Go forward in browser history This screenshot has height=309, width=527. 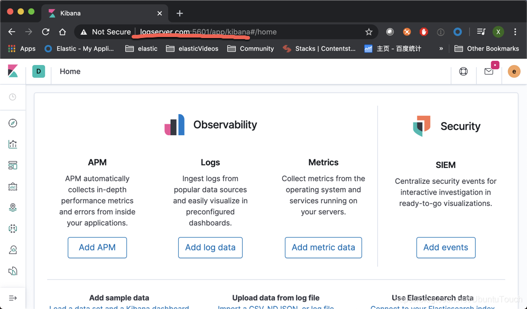pyautogui.click(x=29, y=32)
